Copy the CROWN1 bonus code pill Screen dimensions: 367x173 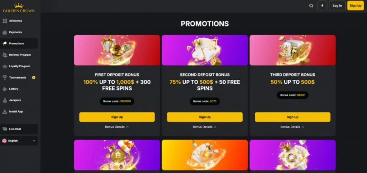coord(117,102)
